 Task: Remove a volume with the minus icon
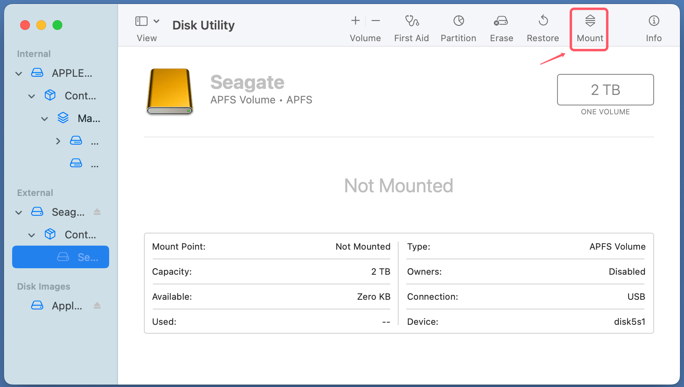(x=376, y=20)
